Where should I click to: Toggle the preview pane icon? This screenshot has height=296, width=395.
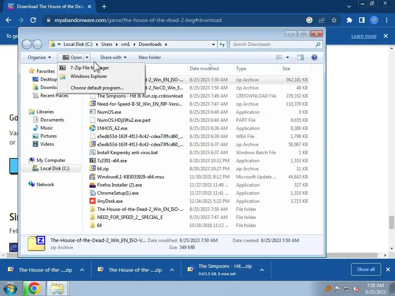[x=300, y=57]
